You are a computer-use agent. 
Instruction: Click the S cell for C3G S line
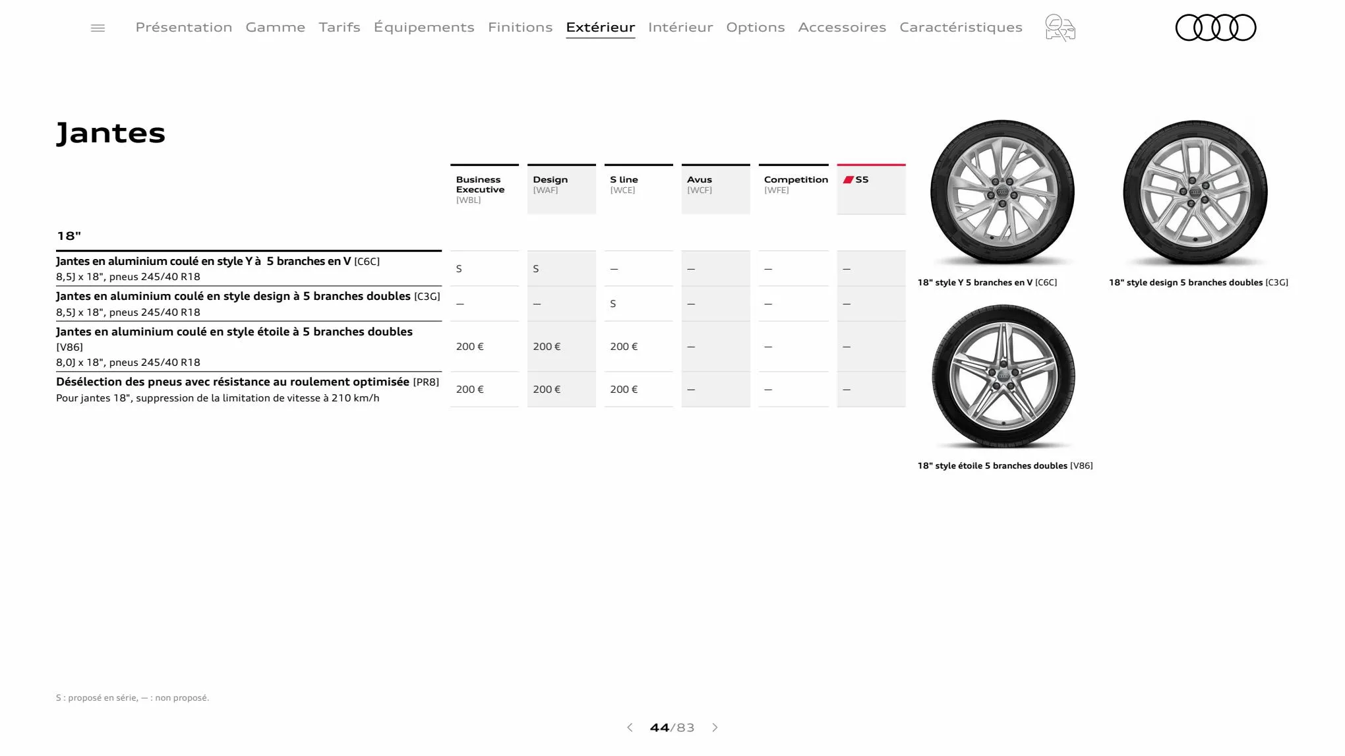(x=639, y=304)
